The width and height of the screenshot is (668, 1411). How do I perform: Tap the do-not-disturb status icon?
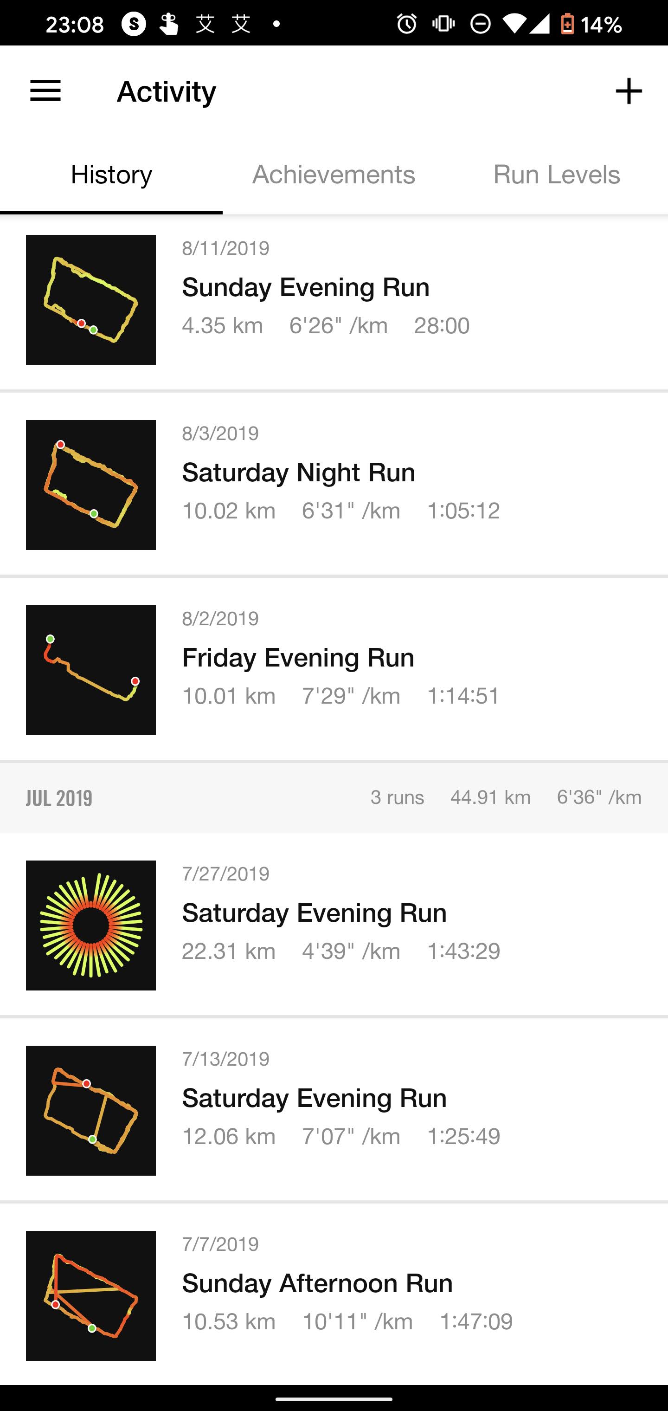[480, 24]
